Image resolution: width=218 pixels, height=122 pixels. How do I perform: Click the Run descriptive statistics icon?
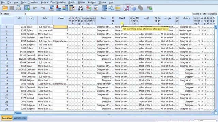click(x=72, y=8)
